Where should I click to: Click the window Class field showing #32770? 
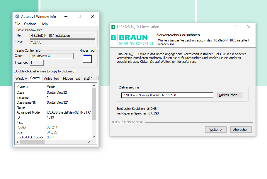[x=62, y=42]
